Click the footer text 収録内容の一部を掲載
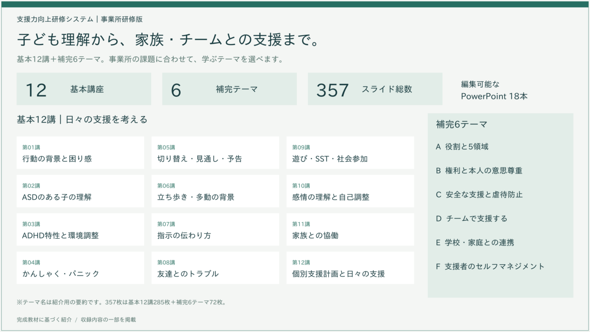Viewport: 590px width, 332px height. coord(108,320)
